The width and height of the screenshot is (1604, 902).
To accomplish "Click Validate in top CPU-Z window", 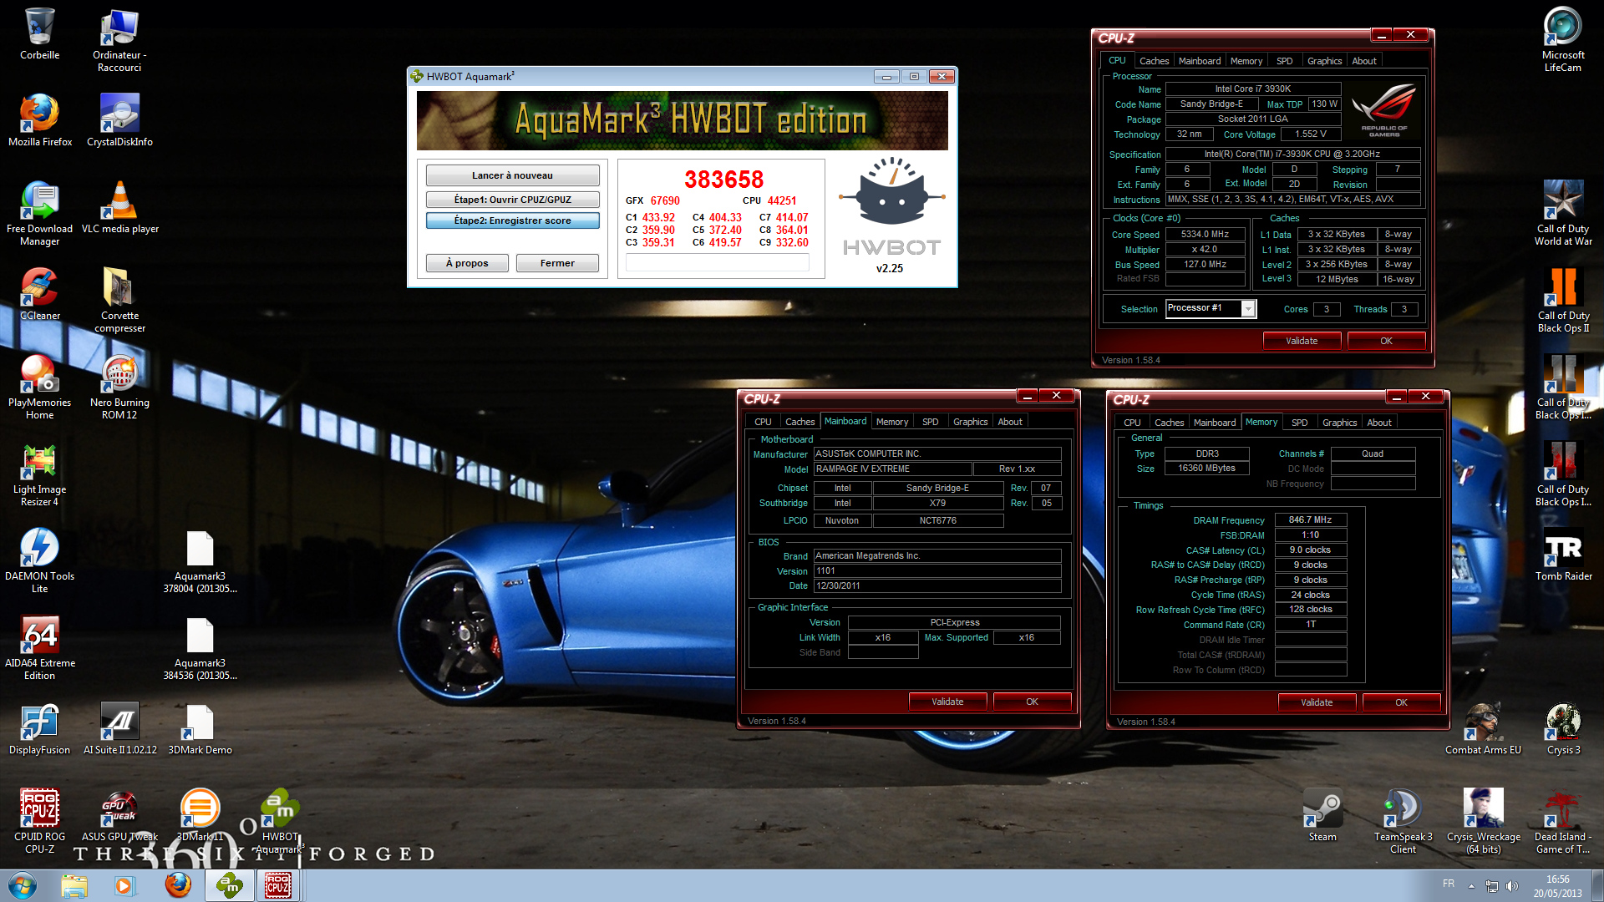I will coord(1302,341).
